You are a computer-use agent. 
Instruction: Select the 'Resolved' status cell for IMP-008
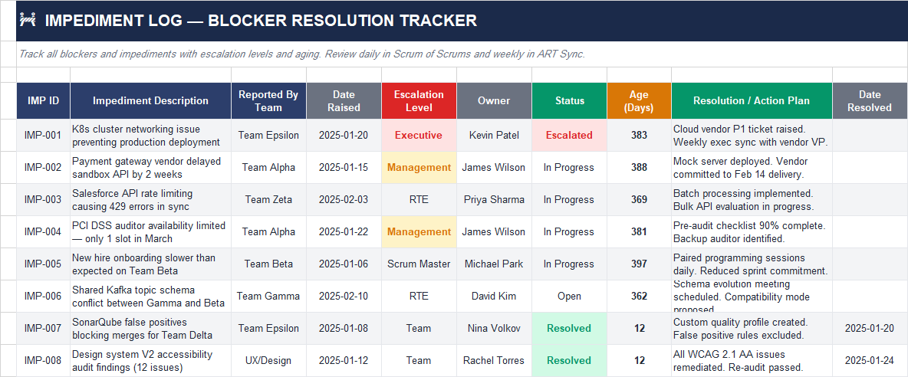point(569,361)
